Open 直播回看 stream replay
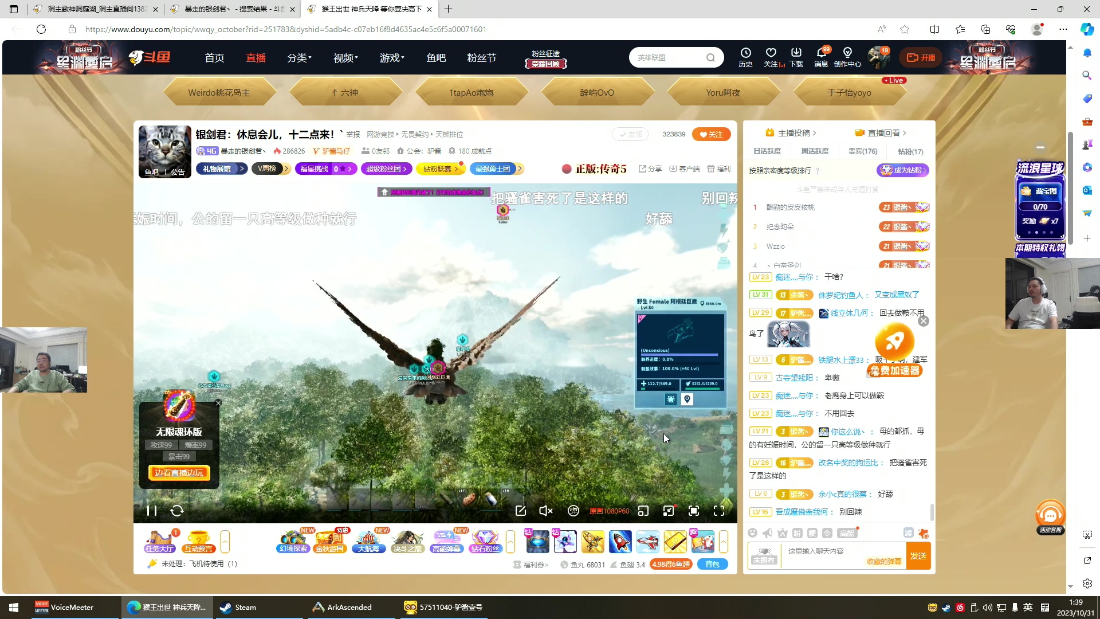 (881, 132)
